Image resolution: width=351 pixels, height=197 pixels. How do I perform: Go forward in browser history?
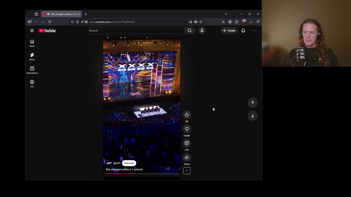[x=43, y=22]
